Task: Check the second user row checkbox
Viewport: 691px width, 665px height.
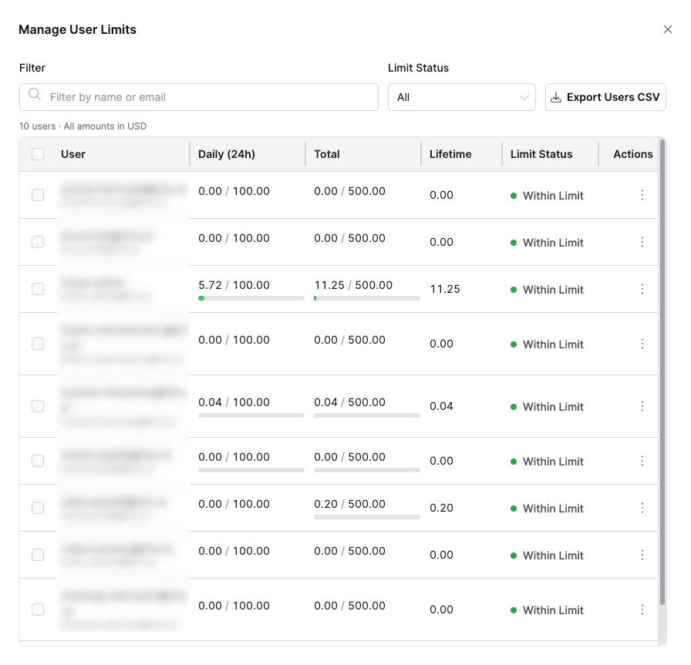Action: [38, 242]
